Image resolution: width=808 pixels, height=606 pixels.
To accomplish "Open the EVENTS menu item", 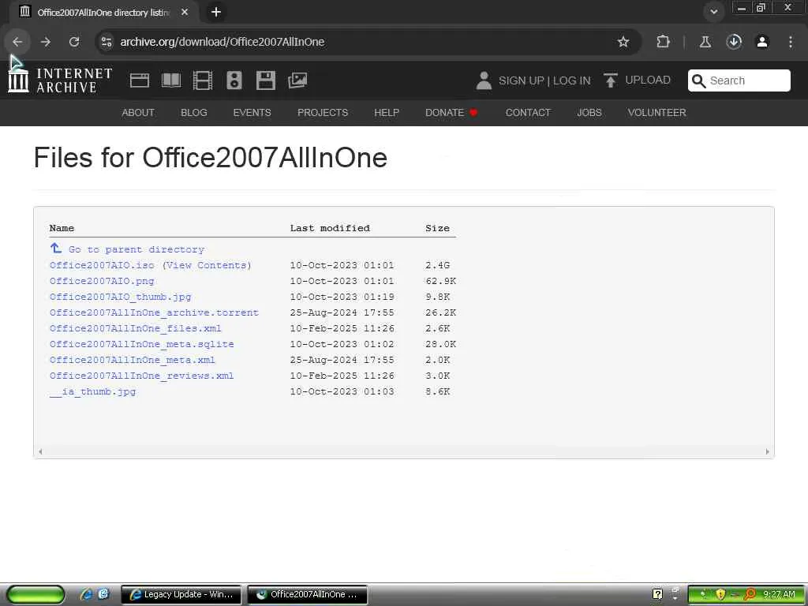I will tap(252, 112).
